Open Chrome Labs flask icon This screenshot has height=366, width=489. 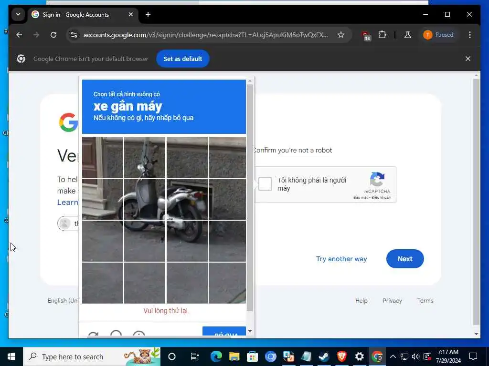coord(408,35)
